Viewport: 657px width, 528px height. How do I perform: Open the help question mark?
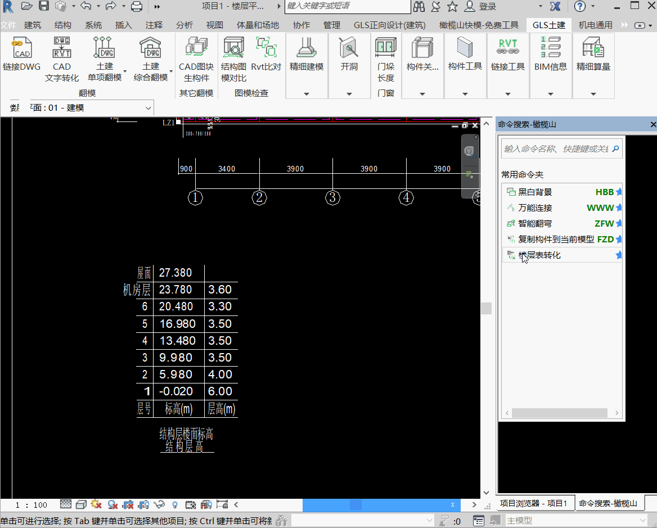pyautogui.click(x=580, y=6)
